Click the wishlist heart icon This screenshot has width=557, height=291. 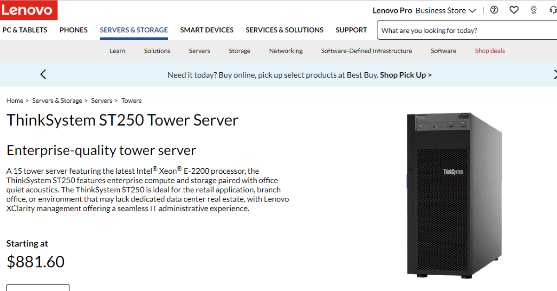[x=514, y=10]
